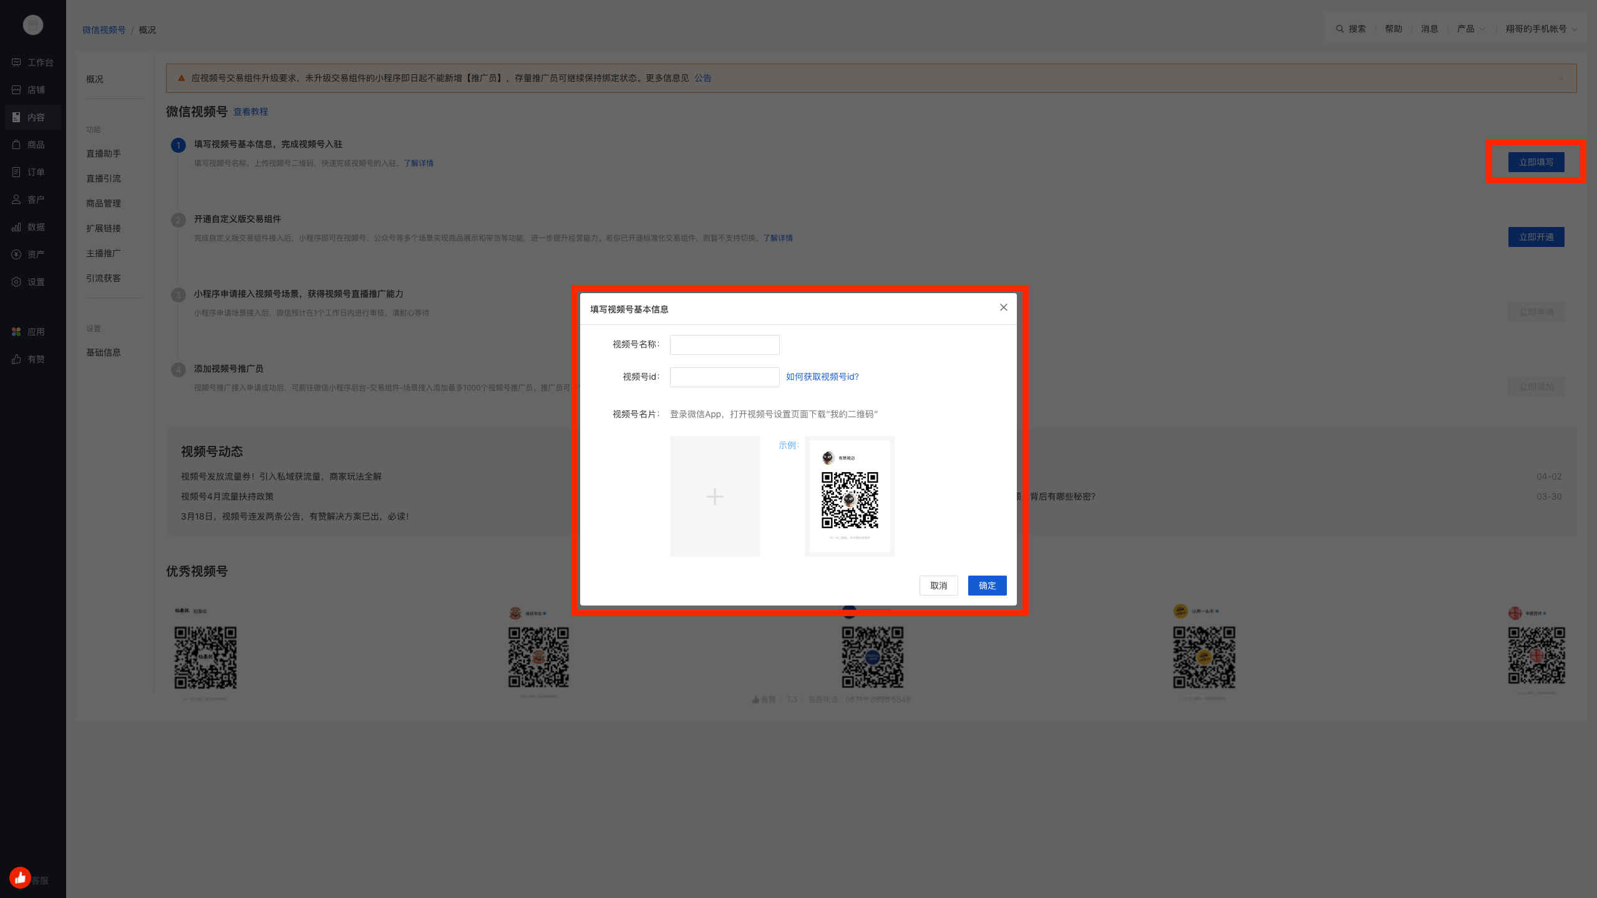Click the 微信视频号 breadcrumb link

[104, 30]
